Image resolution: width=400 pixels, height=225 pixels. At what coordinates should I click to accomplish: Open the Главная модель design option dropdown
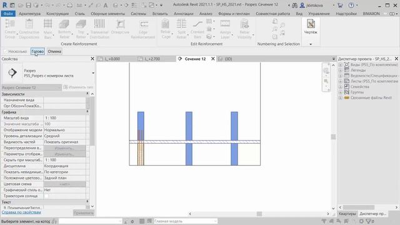(186, 221)
